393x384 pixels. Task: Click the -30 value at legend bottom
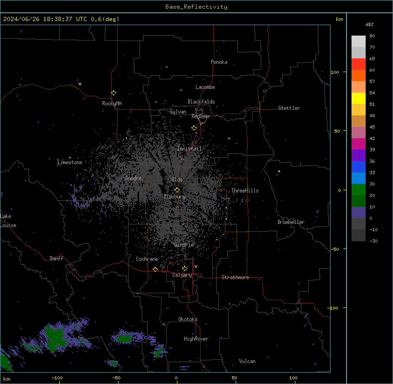pyautogui.click(x=373, y=241)
